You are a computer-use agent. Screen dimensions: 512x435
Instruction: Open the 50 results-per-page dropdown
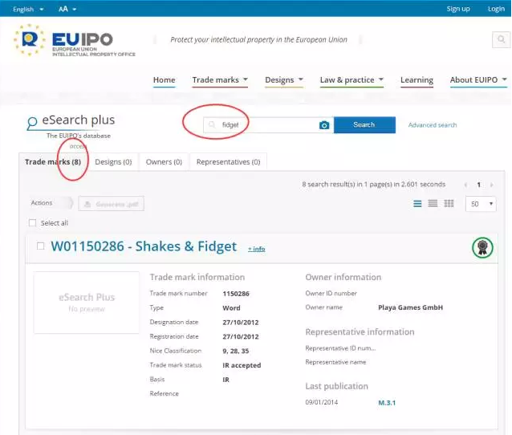481,204
